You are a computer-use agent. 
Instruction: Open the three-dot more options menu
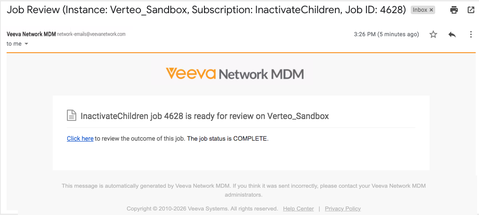pyautogui.click(x=471, y=34)
